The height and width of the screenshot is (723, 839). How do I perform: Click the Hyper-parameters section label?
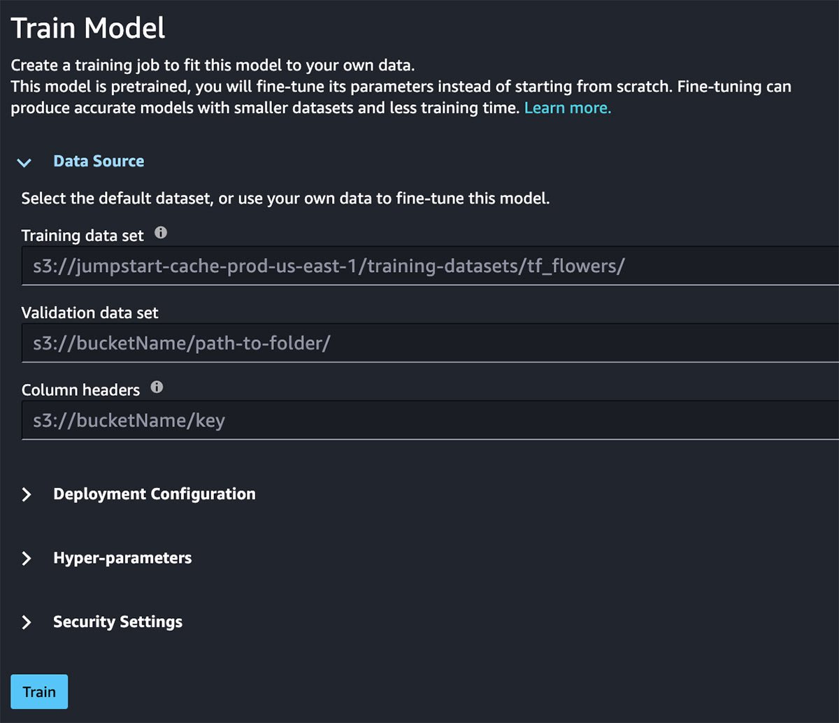click(122, 558)
